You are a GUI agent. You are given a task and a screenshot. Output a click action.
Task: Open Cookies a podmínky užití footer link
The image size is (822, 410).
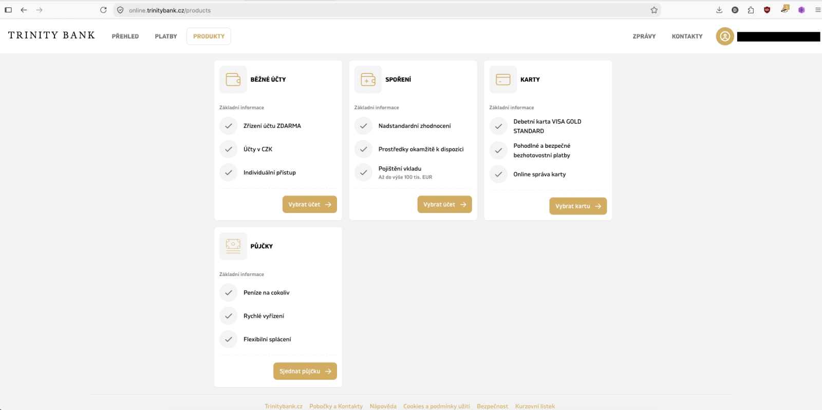coord(437,406)
